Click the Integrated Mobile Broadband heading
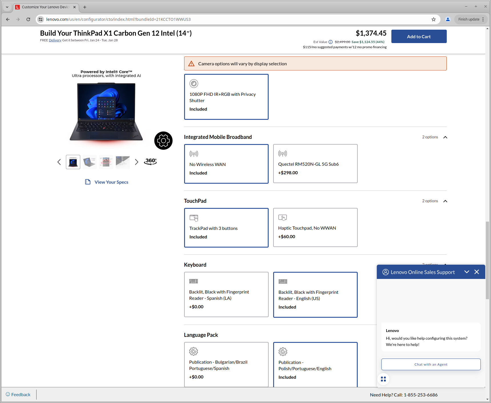491x403 pixels. (x=218, y=137)
